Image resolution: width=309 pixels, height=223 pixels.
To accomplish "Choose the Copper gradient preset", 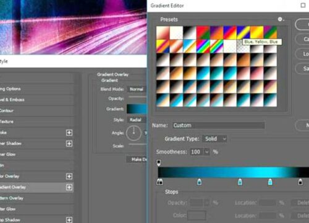I will click(x=176, y=46).
